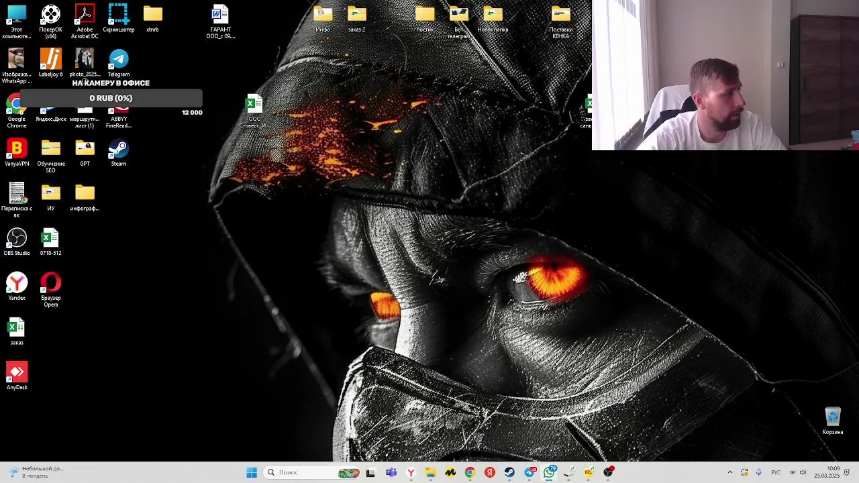Launch the AnyDesk shortcut
859x483 pixels.
pyautogui.click(x=17, y=376)
